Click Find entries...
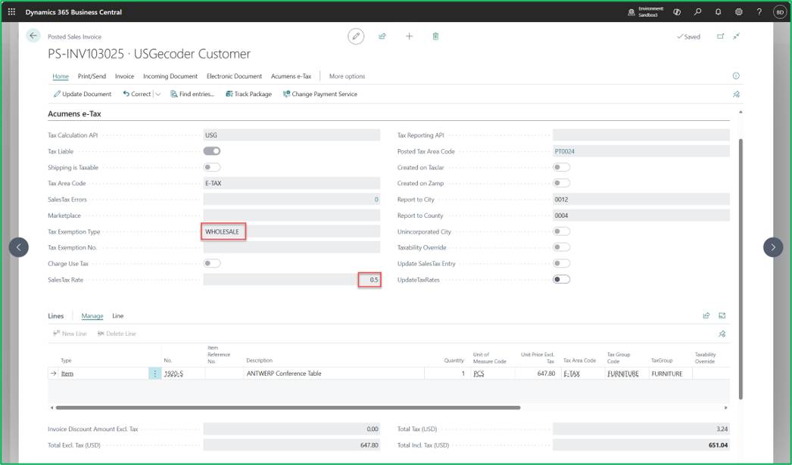This screenshot has height=465, width=792. pyautogui.click(x=192, y=95)
